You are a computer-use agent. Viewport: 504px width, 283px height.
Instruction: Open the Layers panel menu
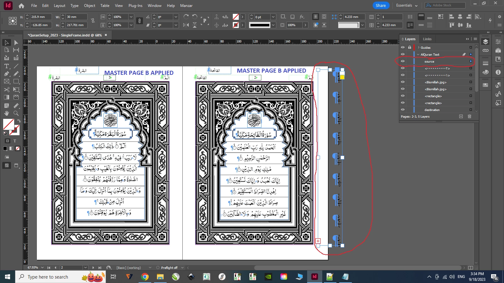(475, 39)
